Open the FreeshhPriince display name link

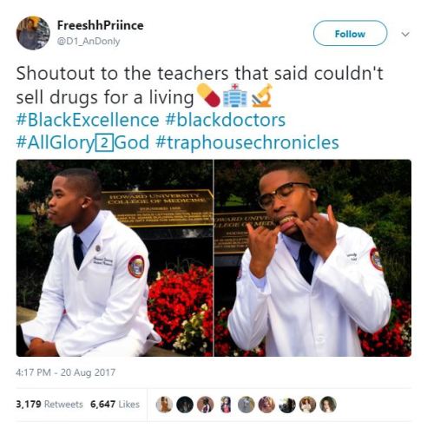tap(101, 25)
